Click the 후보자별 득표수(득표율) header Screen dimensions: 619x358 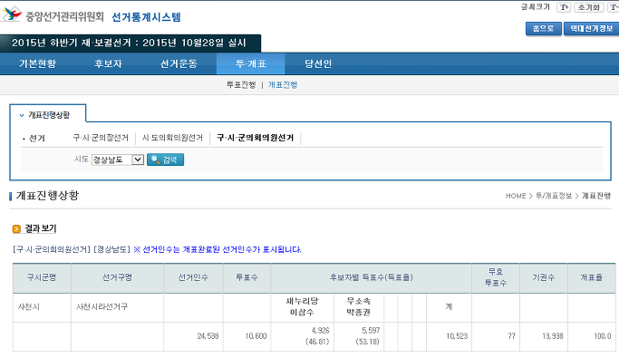click(x=371, y=277)
